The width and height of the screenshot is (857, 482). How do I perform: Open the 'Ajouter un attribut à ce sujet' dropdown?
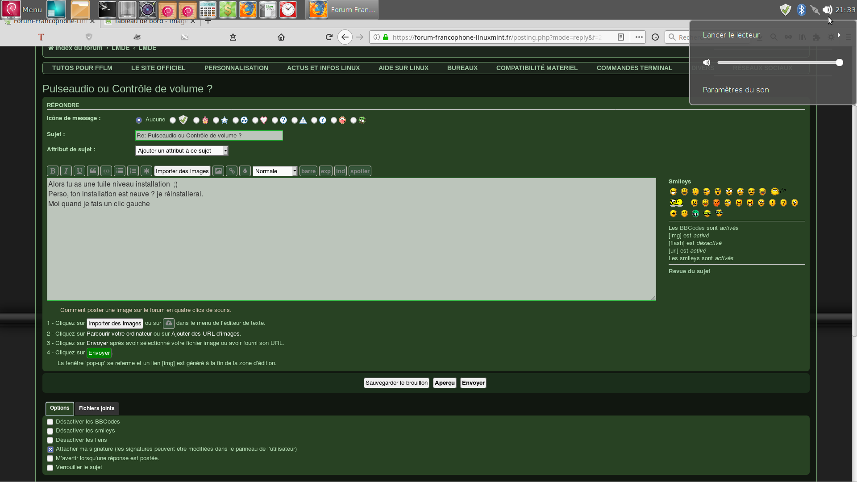tap(182, 151)
